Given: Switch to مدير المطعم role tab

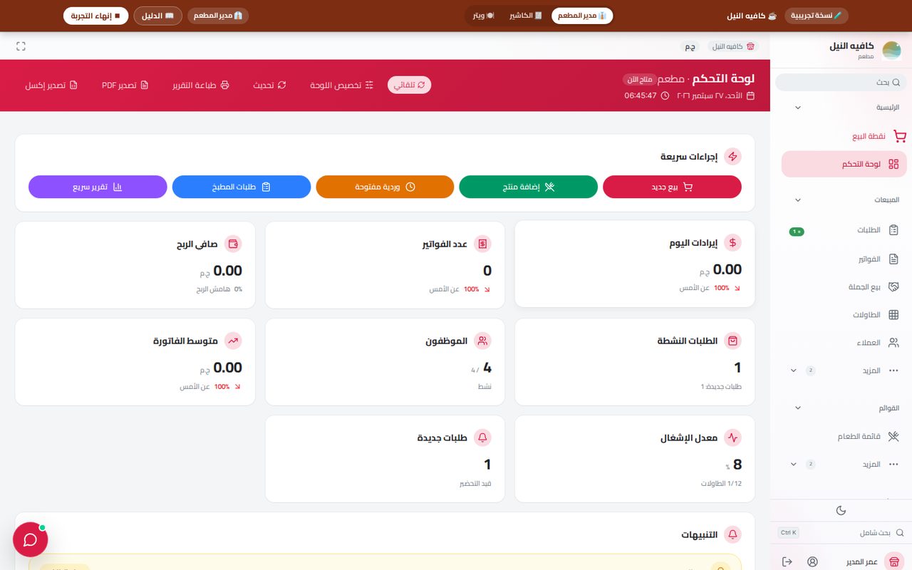Looking at the screenshot, I should [x=582, y=16].
